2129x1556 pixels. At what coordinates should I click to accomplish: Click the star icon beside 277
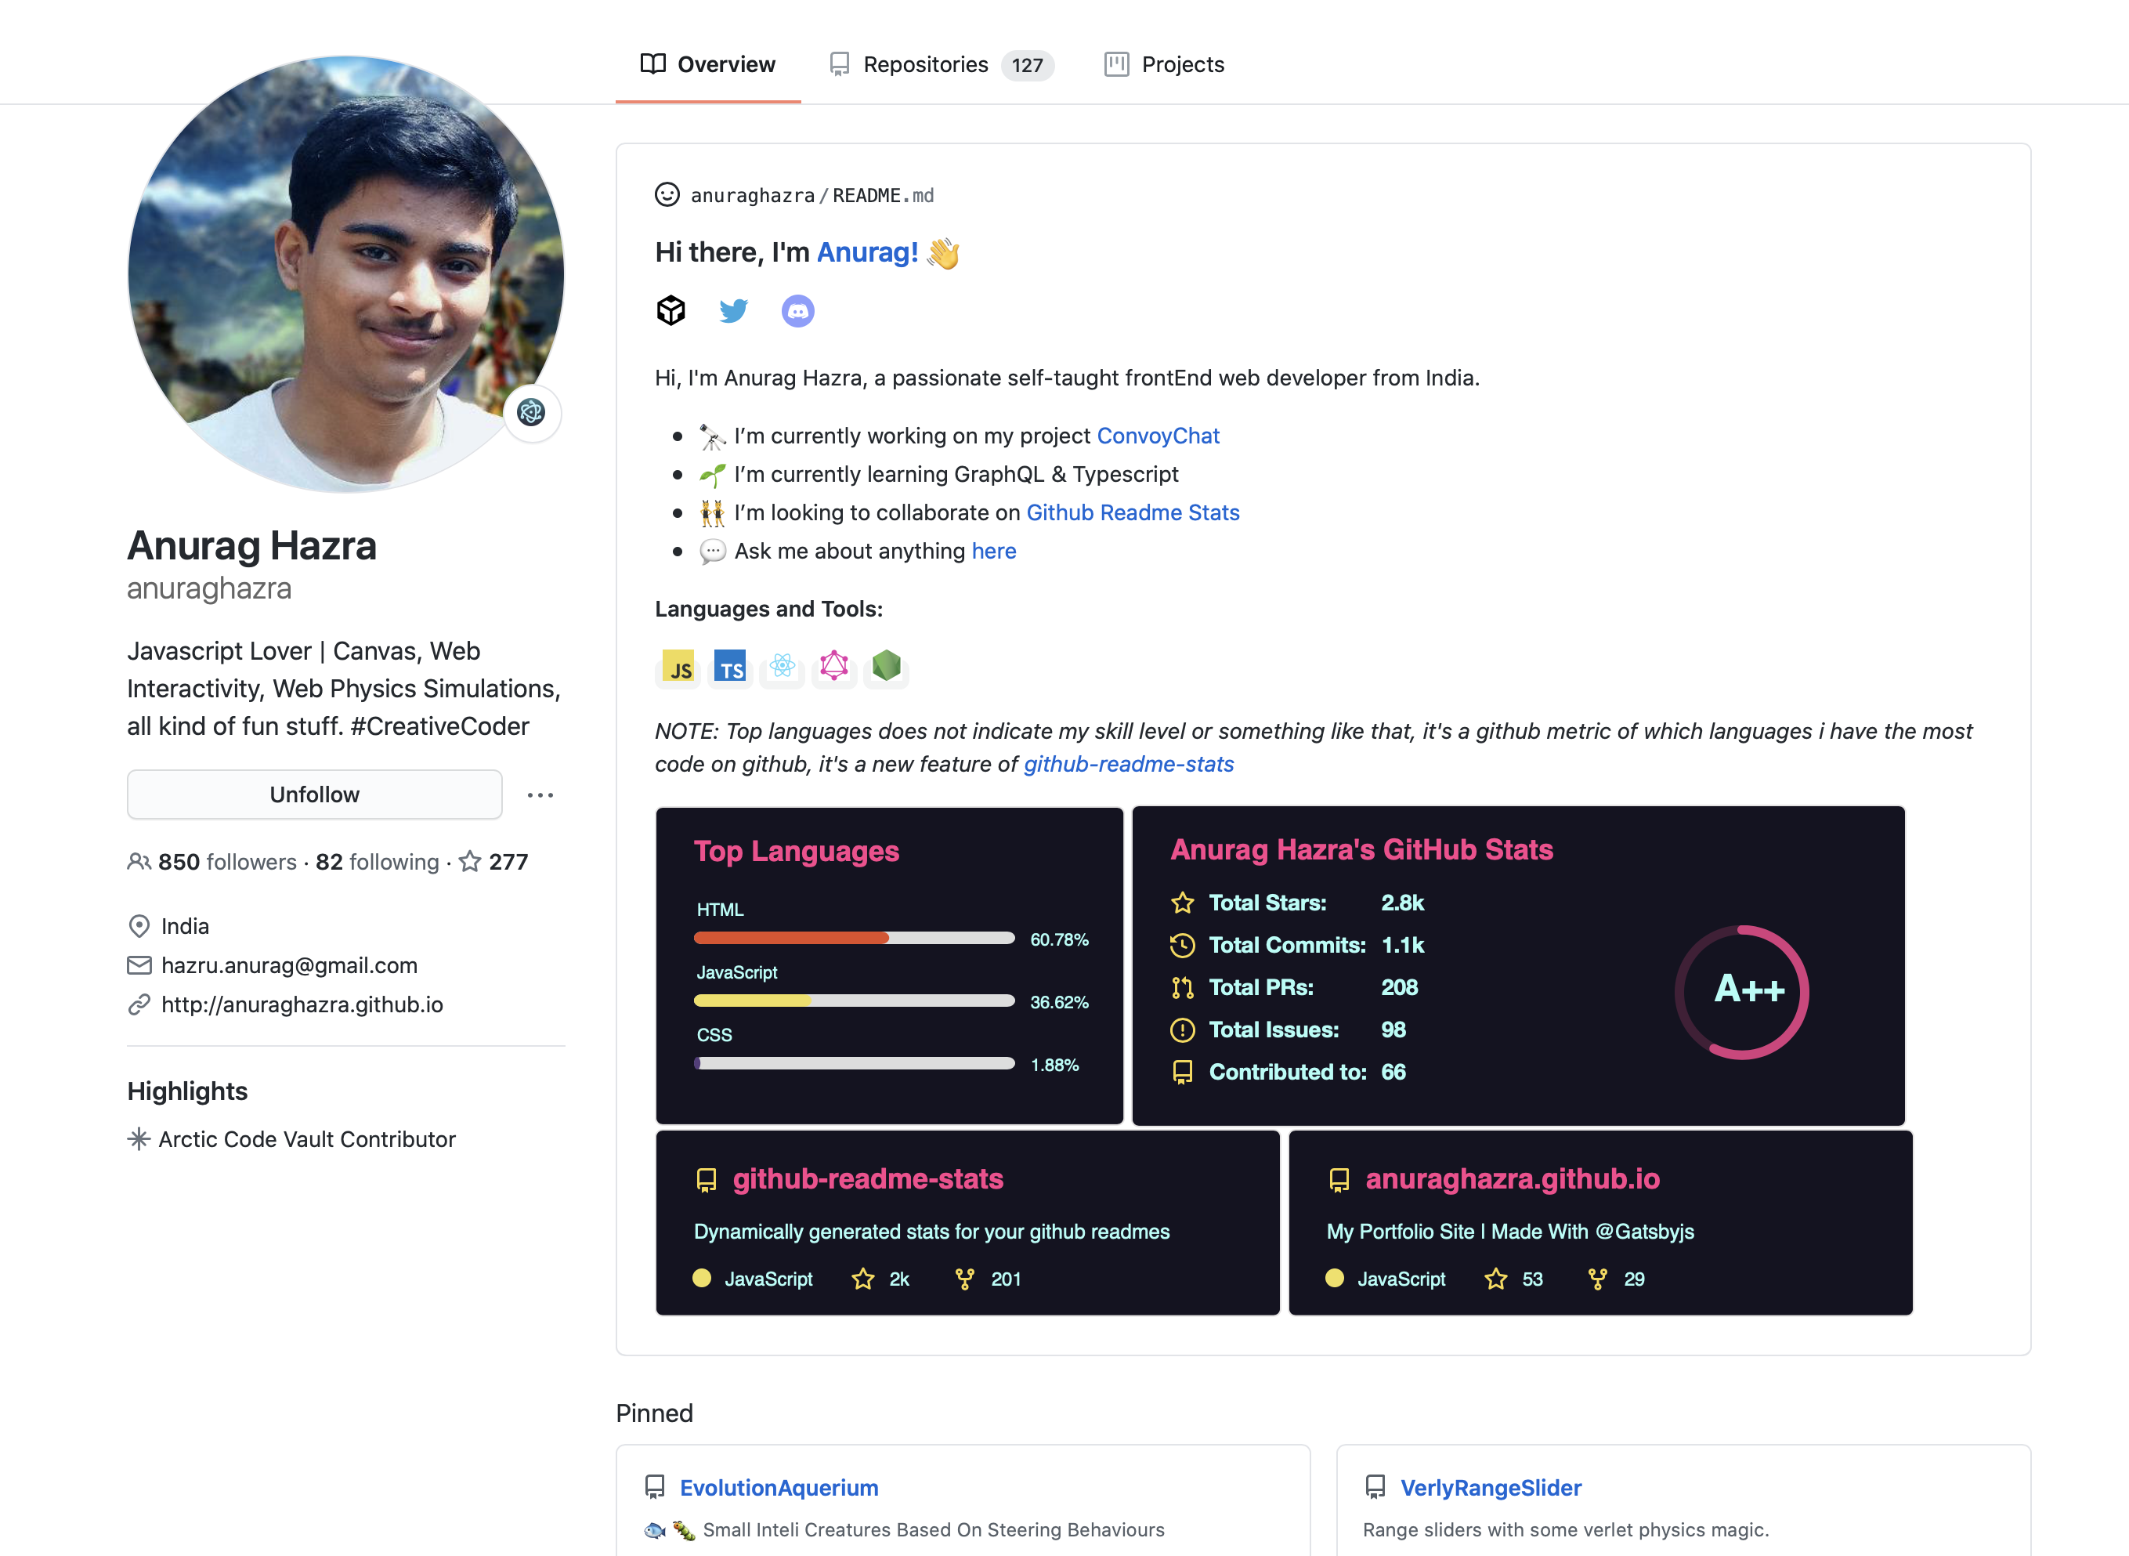coord(470,862)
